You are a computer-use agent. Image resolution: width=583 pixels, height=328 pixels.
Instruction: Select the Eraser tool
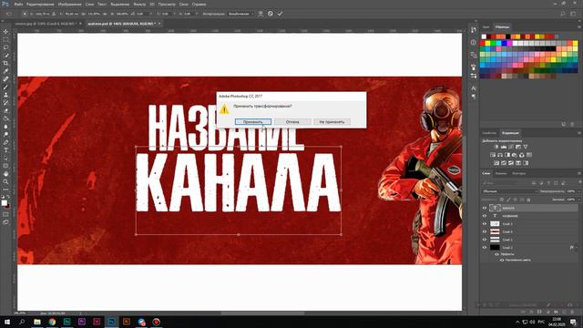(5, 110)
